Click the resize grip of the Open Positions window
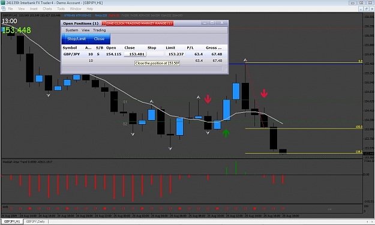Screen dimensions: 375x225 (225, 70)
